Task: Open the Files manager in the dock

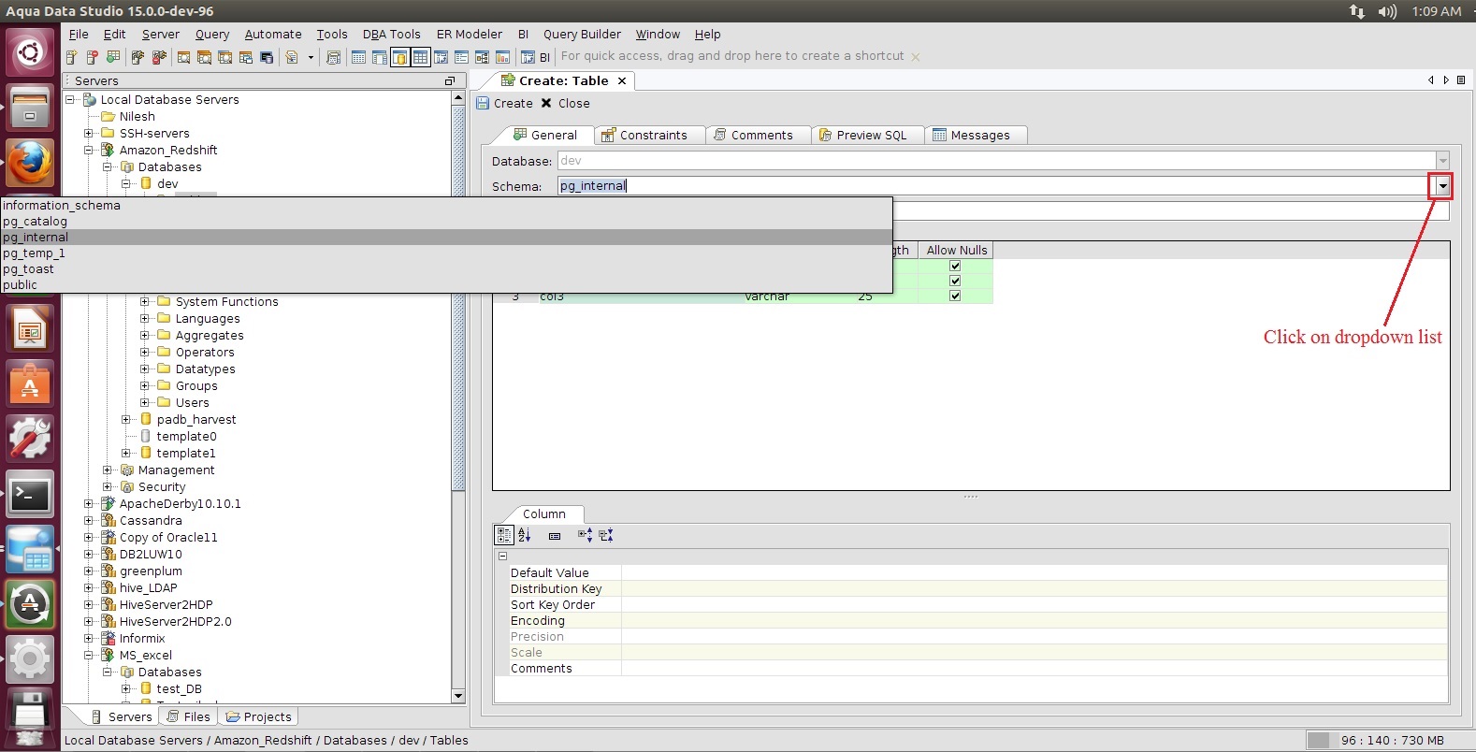Action: point(30,108)
